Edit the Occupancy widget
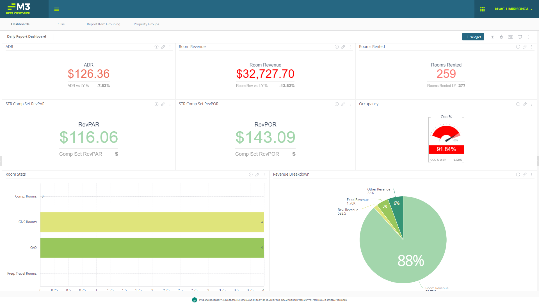 525,104
